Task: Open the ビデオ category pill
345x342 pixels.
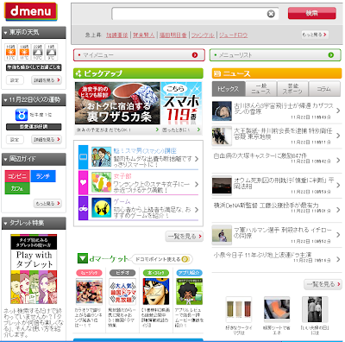Action: [122, 273]
